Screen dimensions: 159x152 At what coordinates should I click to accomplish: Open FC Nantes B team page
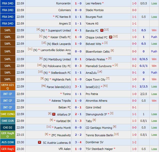pyautogui.click(x=63, y=17)
